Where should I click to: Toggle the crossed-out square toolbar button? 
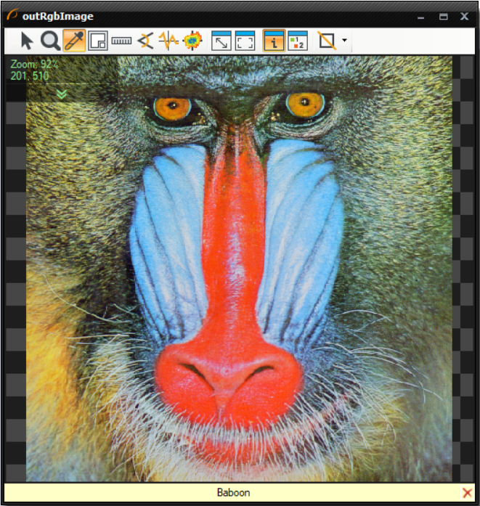[327, 41]
